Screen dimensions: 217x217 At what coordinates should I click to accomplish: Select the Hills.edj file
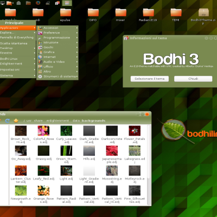(89, 153)
